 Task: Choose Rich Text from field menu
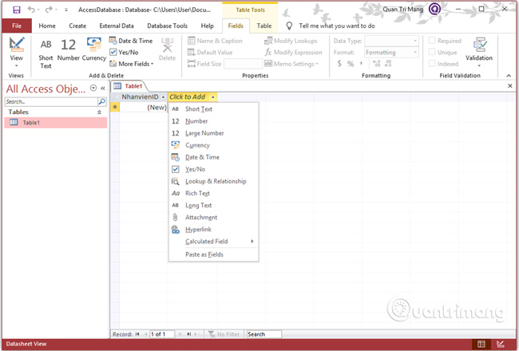click(x=213, y=193)
